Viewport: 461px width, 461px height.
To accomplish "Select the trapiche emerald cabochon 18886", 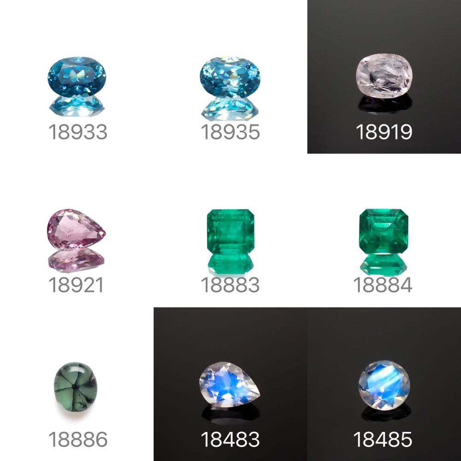I will [76, 388].
